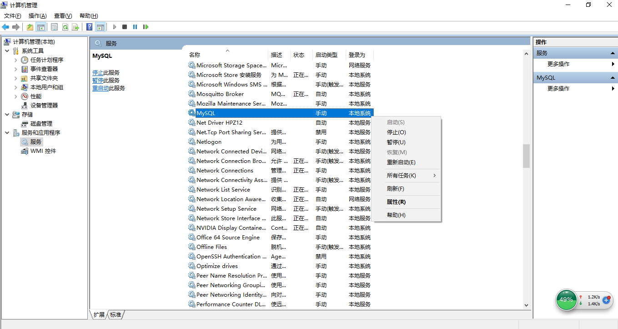
Task: Choose 重新启动(E) in the context menu
Action: click(x=406, y=162)
